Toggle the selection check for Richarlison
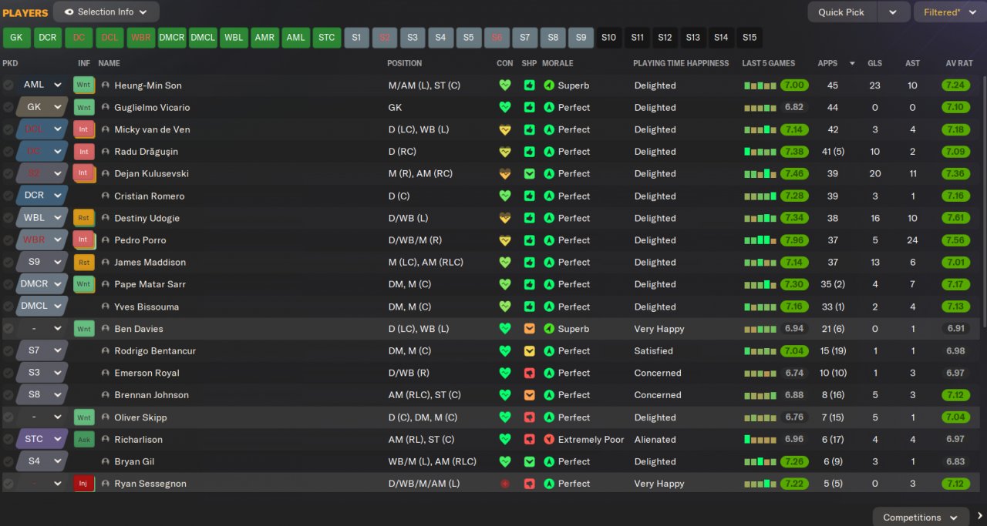The width and height of the screenshot is (987, 526). [x=8, y=439]
